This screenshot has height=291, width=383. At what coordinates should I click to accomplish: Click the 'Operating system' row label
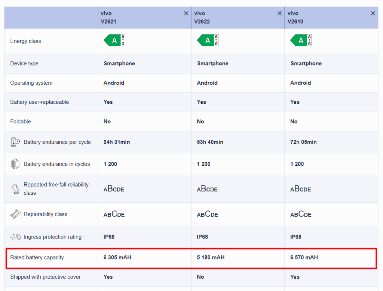click(31, 83)
